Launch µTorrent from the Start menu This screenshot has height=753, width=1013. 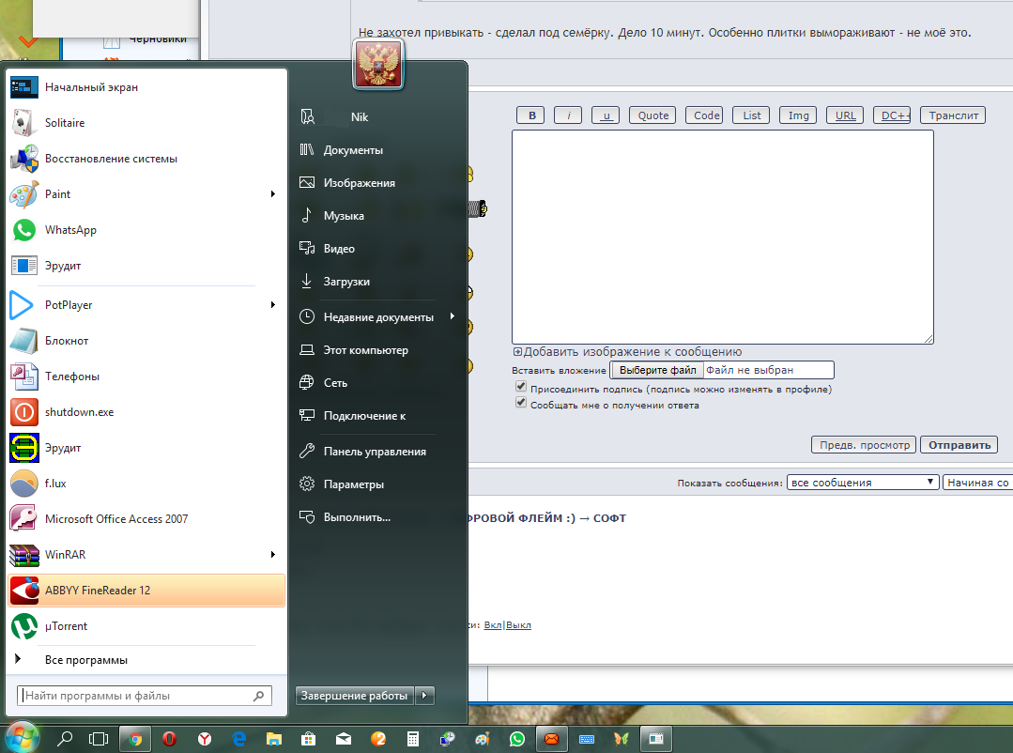tap(146, 625)
